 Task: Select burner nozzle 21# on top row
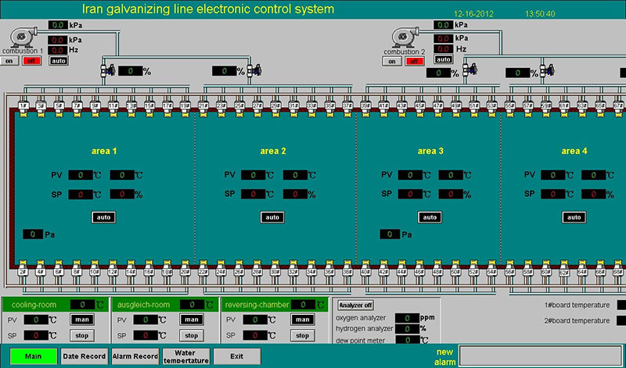point(203,107)
